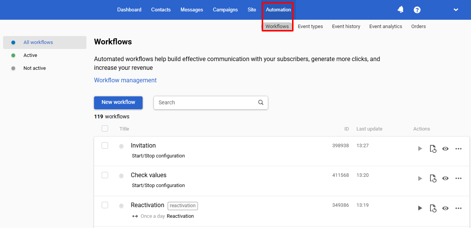Tick the Check values workflow checkbox
The height and width of the screenshot is (228, 471).
point(105,175)
